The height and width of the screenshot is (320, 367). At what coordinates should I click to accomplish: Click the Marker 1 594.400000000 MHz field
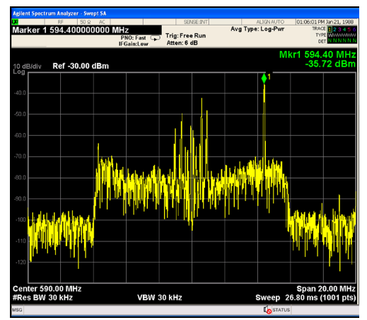coord(86,30)
